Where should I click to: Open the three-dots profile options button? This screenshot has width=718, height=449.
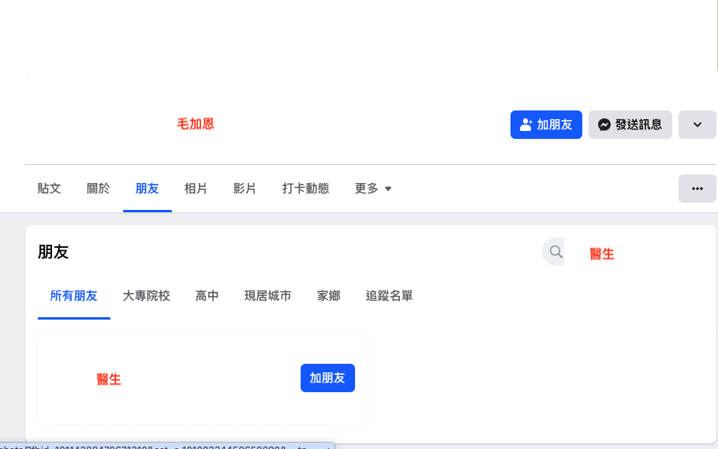697,189
